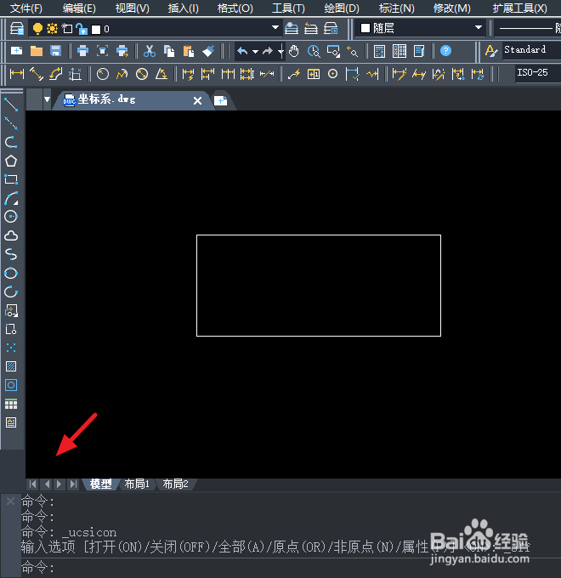Jump to last layout tab arrow
561x578 pixels.
coord(73,484)
